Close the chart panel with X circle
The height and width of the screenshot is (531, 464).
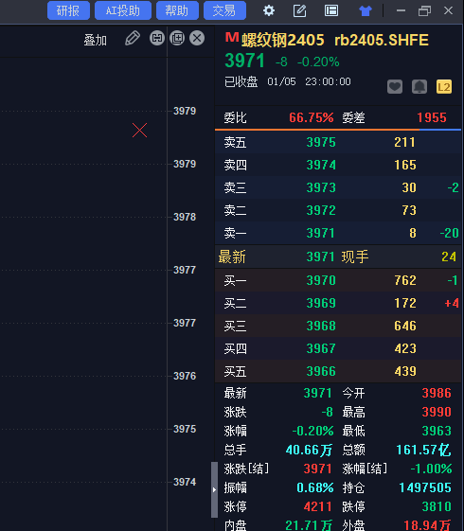pyautogui.click(x=197, y=38)
